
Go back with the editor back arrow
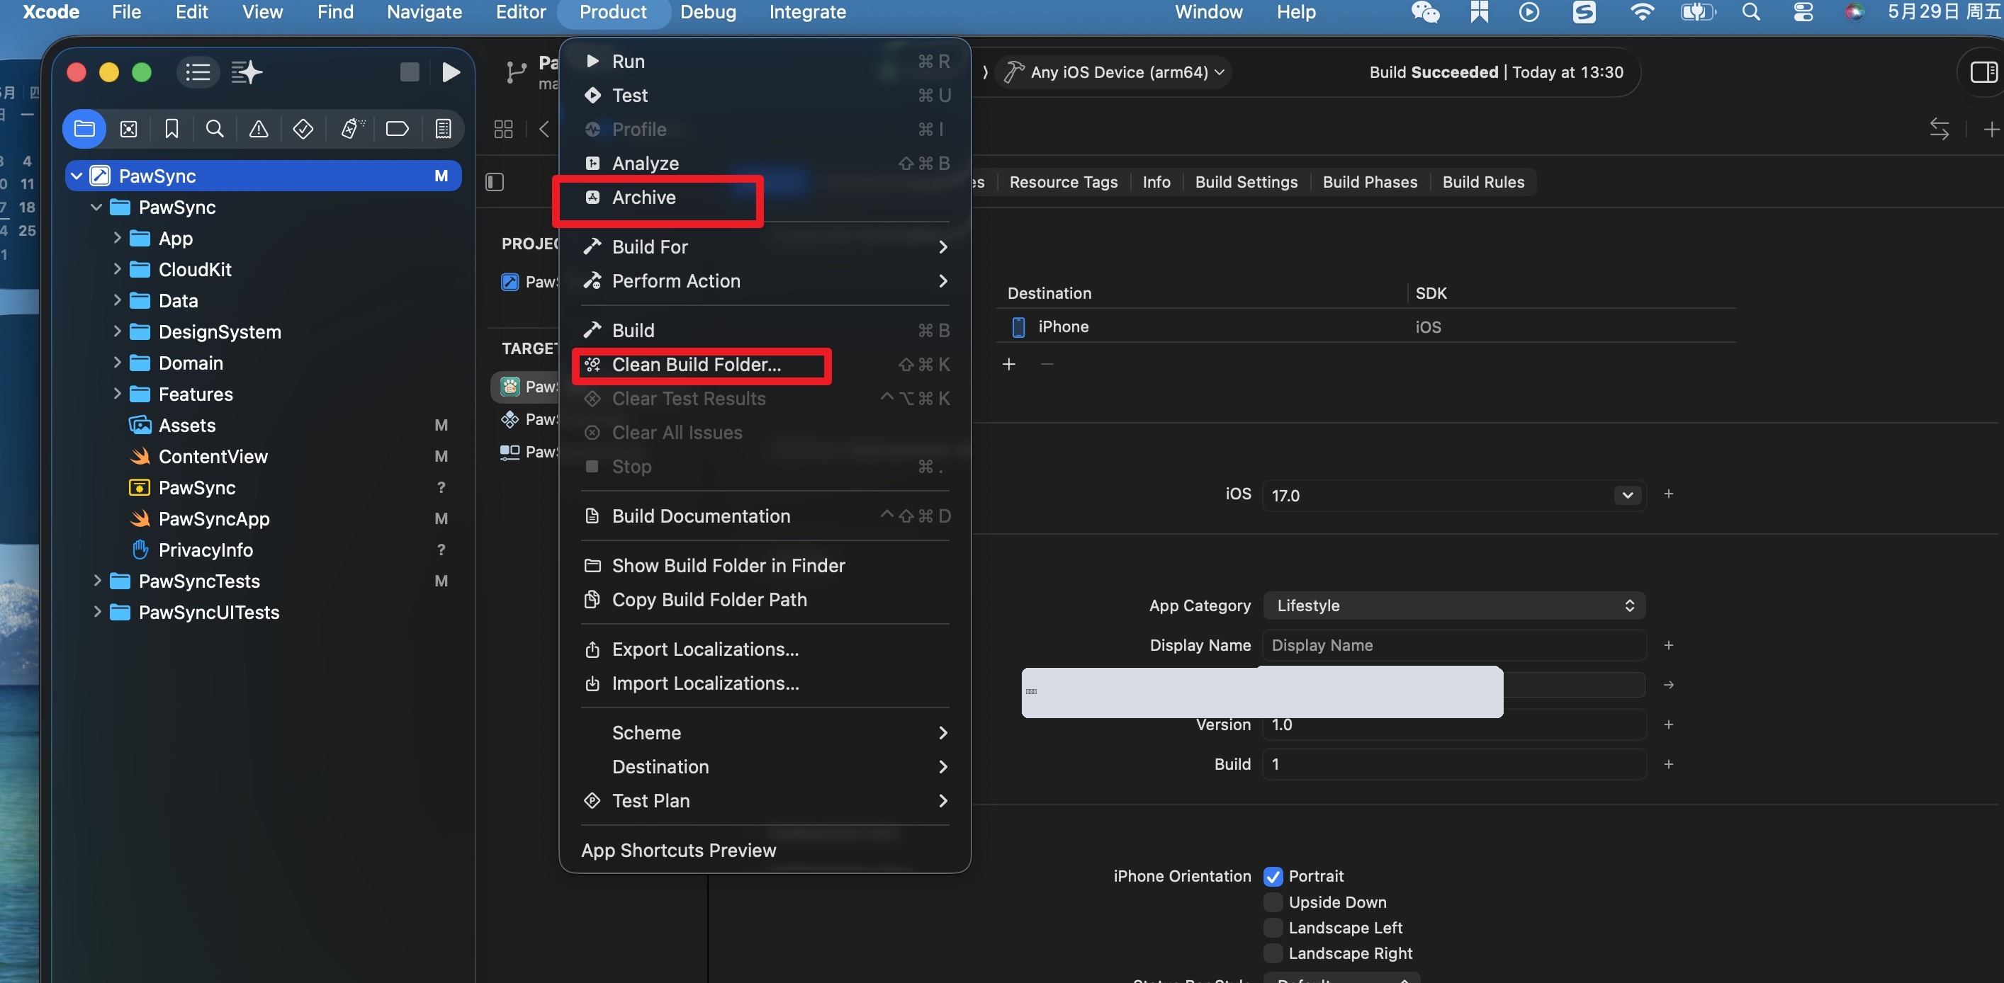544,129
